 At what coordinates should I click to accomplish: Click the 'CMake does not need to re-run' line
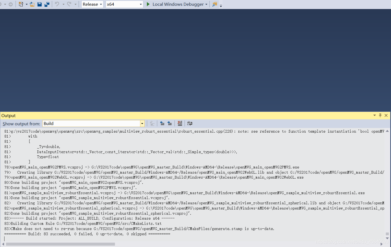[139, 229]
